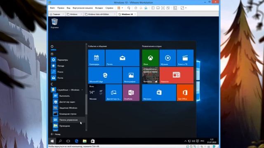Open the Вкладки menu

click(x=99, y=8)
